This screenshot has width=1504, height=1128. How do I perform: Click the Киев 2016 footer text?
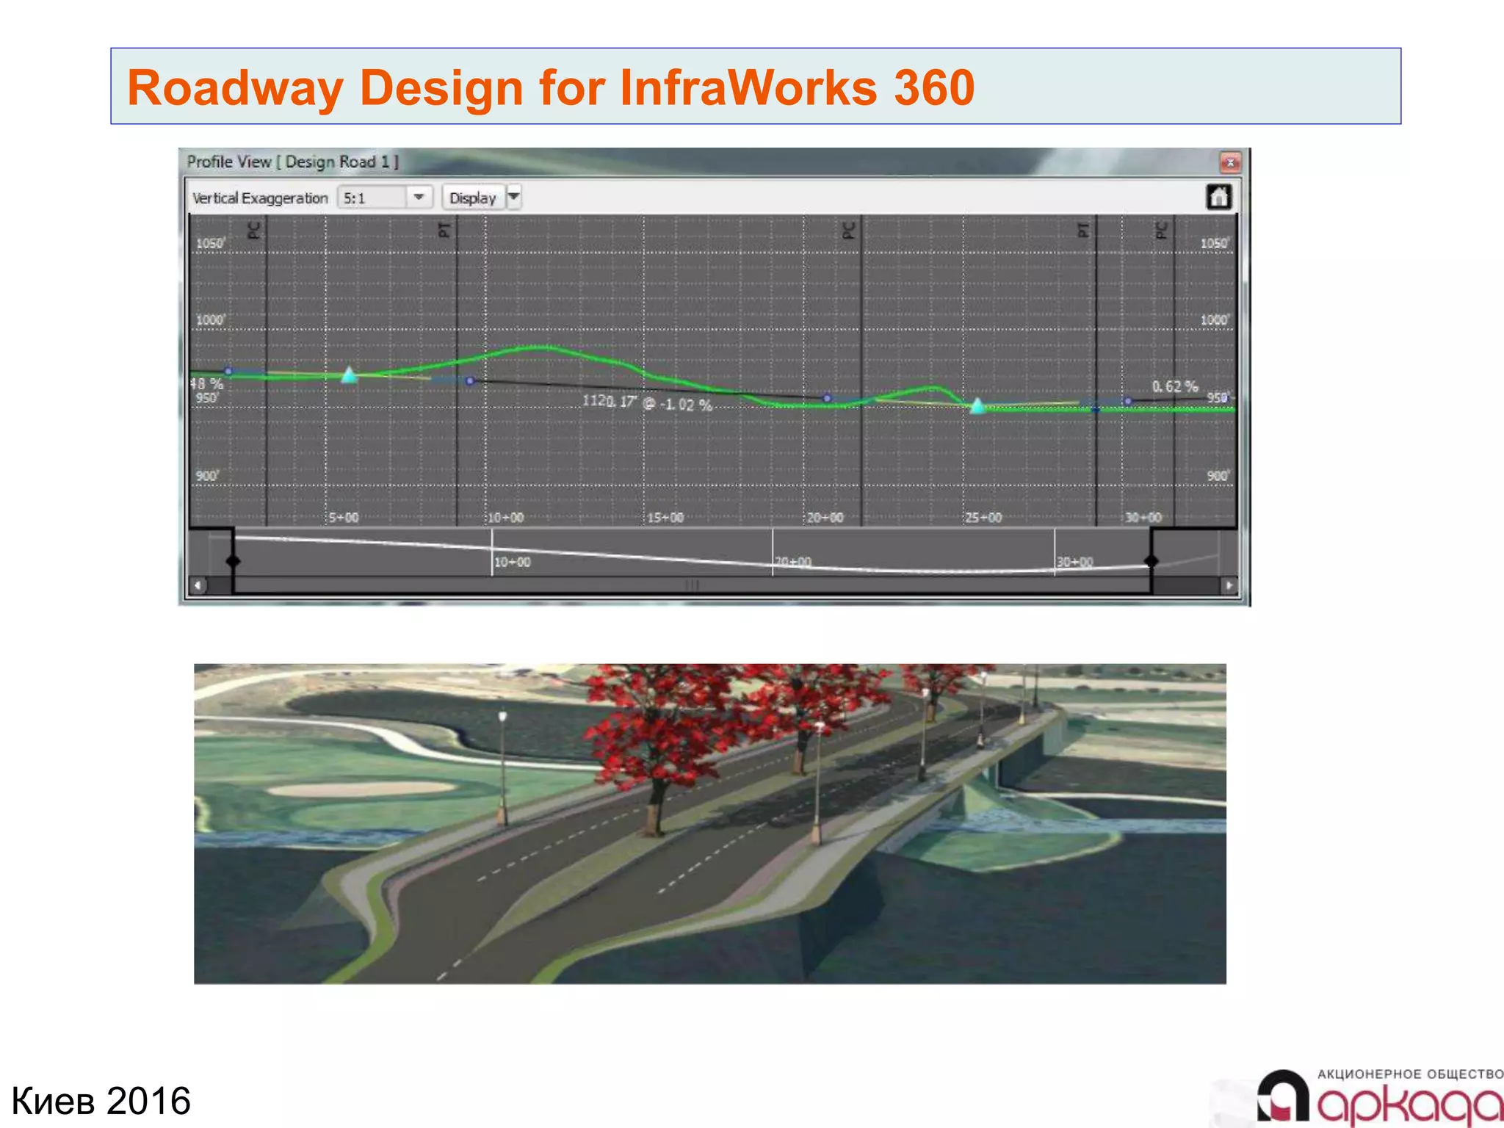tap(101, 1101)
